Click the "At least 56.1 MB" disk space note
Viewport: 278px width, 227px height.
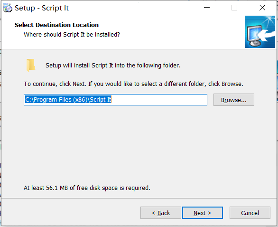(x=87, y=188)
